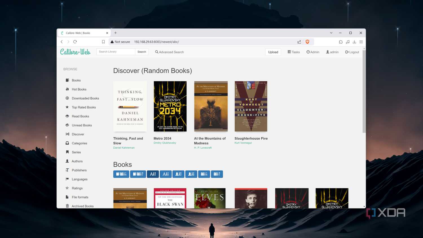Open the Books sidebar section
423x238 pixels.
73,80
